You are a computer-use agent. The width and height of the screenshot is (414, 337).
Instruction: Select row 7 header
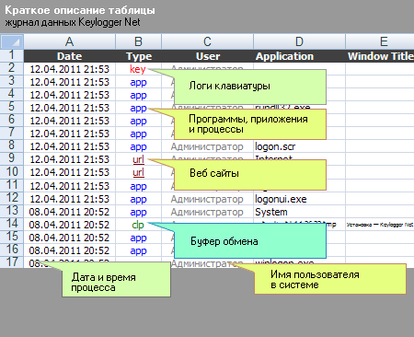coord(12,133)
